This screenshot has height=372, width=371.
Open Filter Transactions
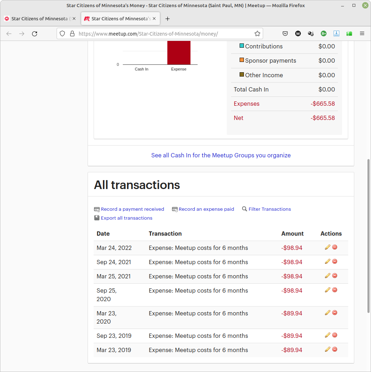[270, 209]
